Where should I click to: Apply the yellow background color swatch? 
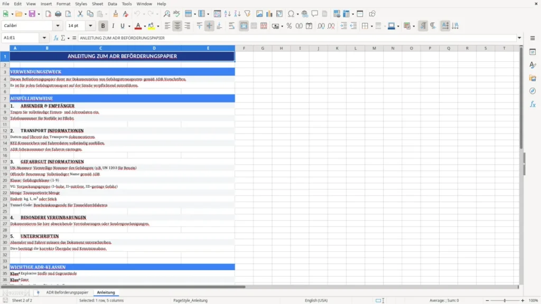coord(151,26)
